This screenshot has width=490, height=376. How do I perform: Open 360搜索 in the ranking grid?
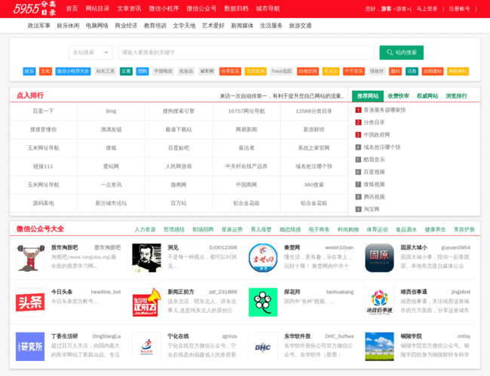[x=314, y=184]
